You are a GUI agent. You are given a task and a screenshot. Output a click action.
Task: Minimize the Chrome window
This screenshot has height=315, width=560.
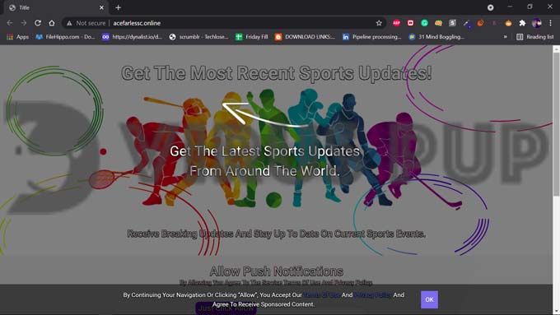tap(510, 7)
